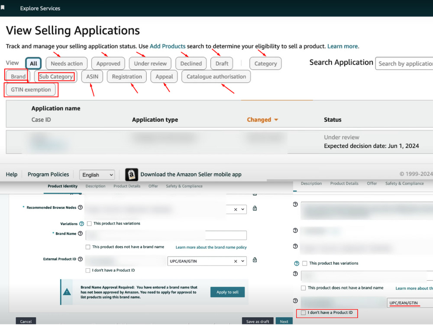Click the Search by application input field
The image size is (433, 325).
404,64
